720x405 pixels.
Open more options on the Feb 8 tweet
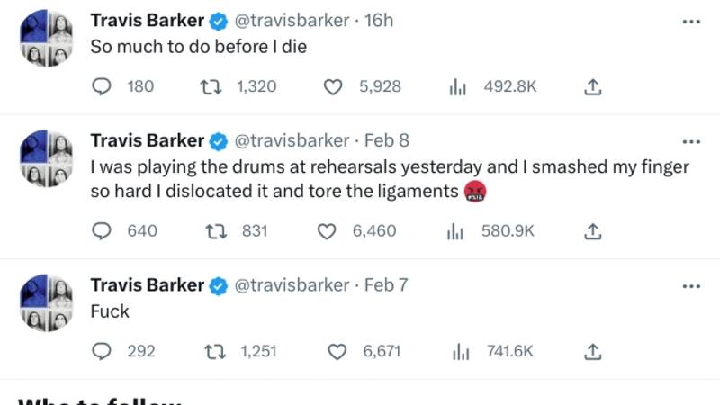click(690, 140)
